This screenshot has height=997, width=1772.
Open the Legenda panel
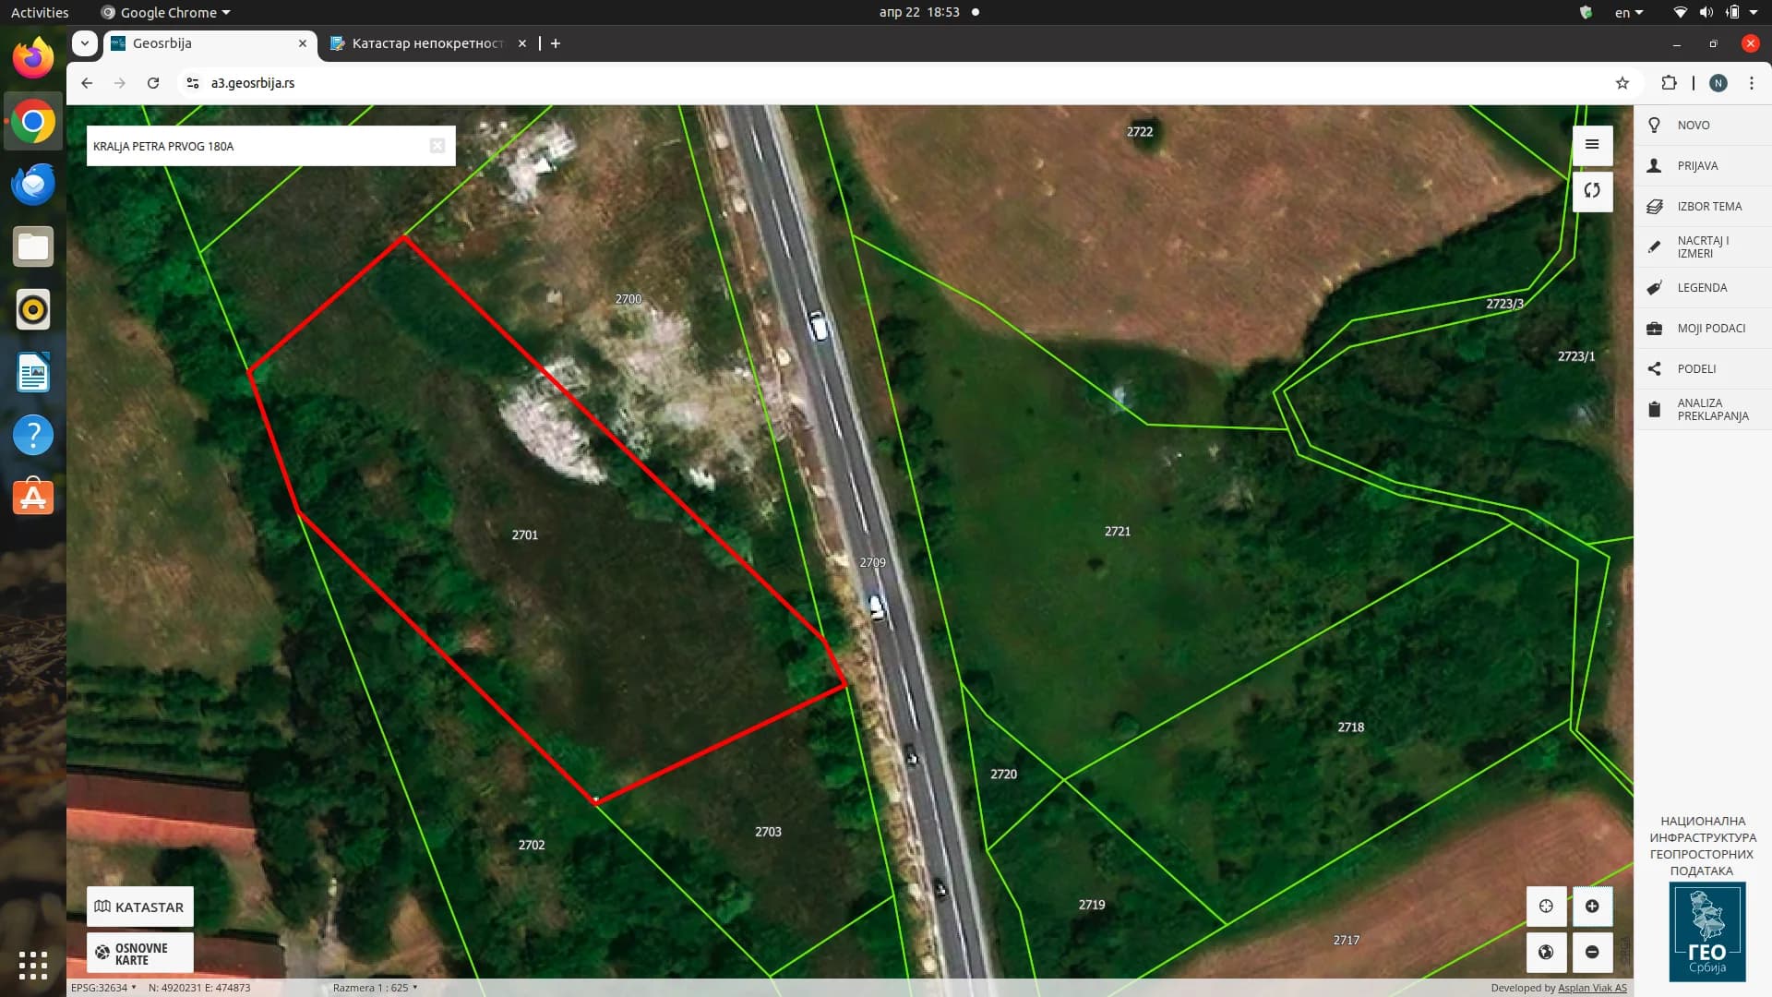point(1701,287)
